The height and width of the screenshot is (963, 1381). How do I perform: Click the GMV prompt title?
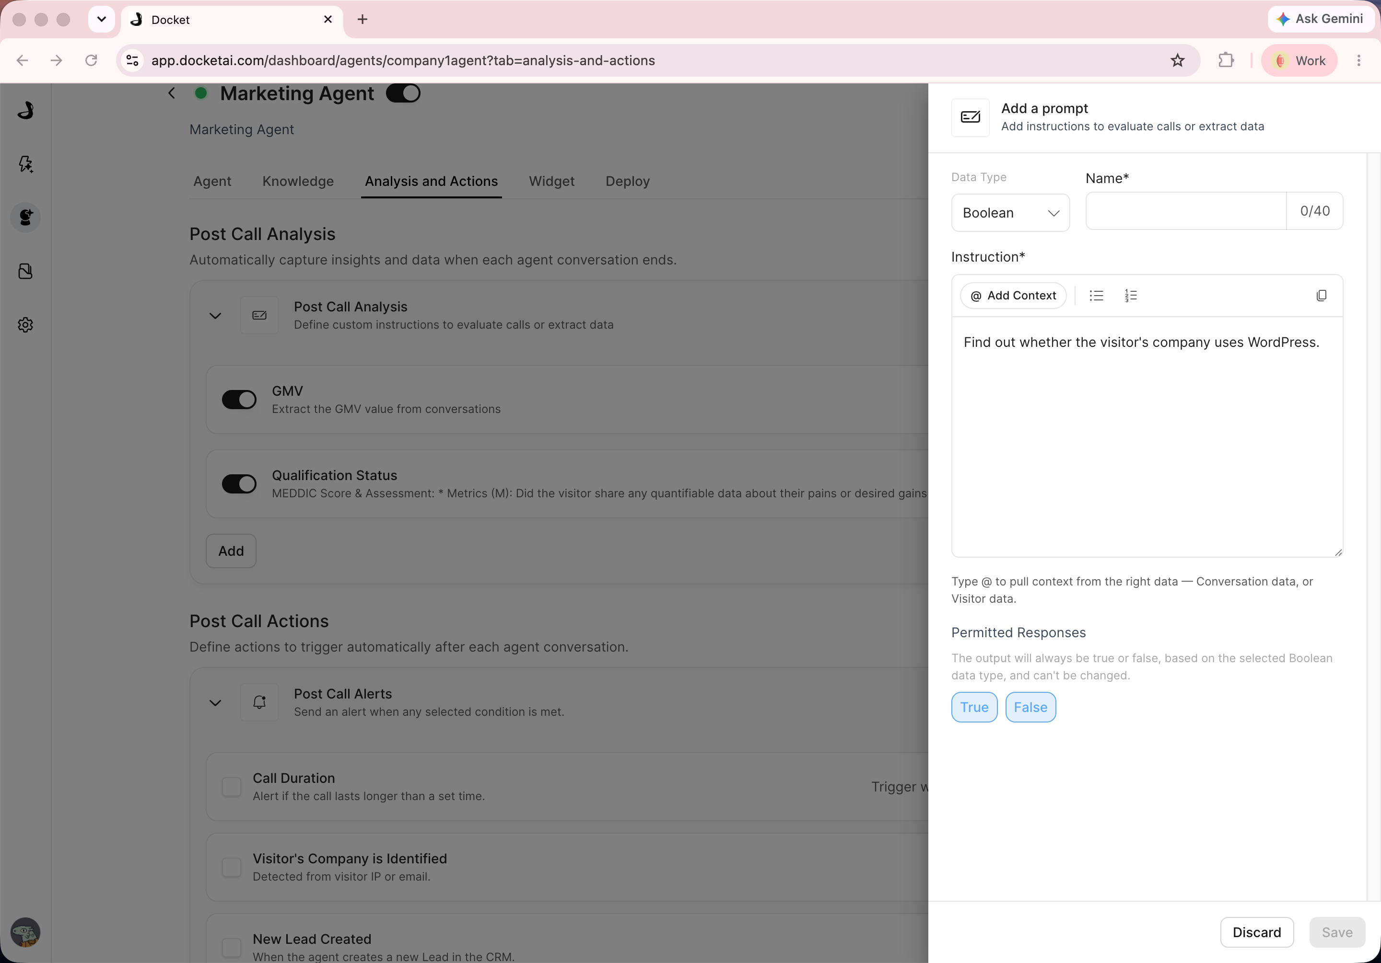point(288,391)
